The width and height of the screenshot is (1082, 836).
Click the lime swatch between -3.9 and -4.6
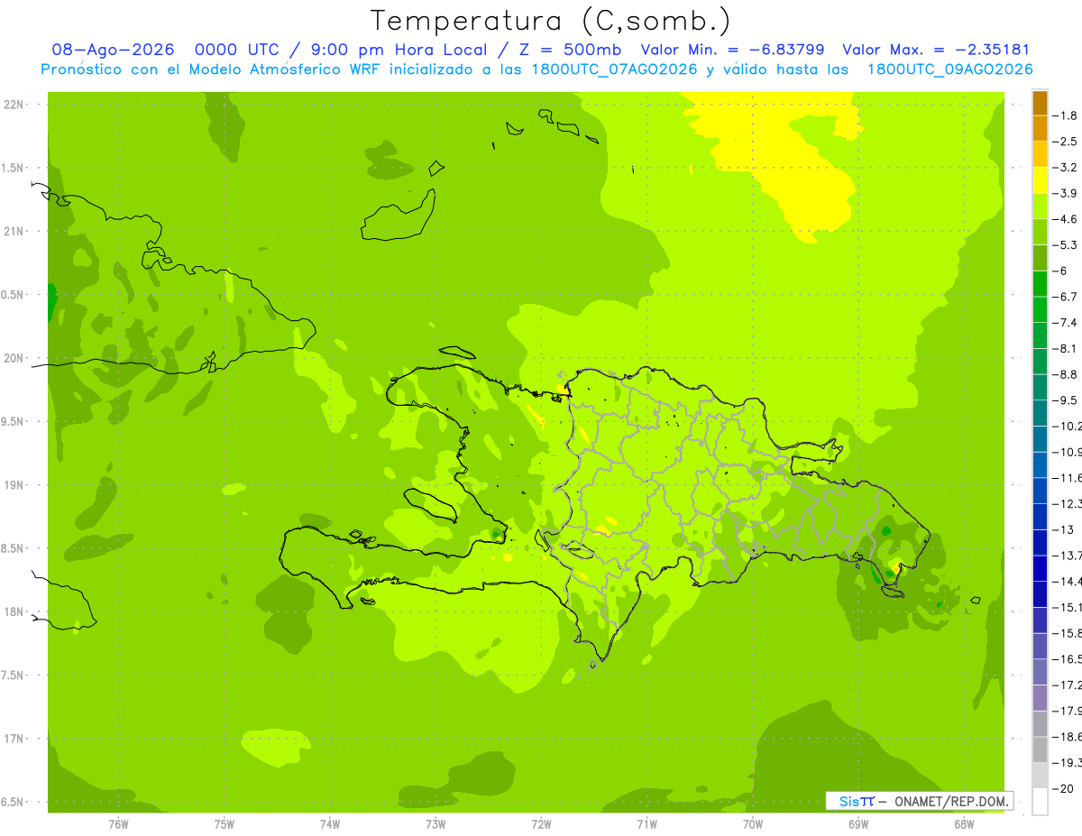[x=1040, y=207]
